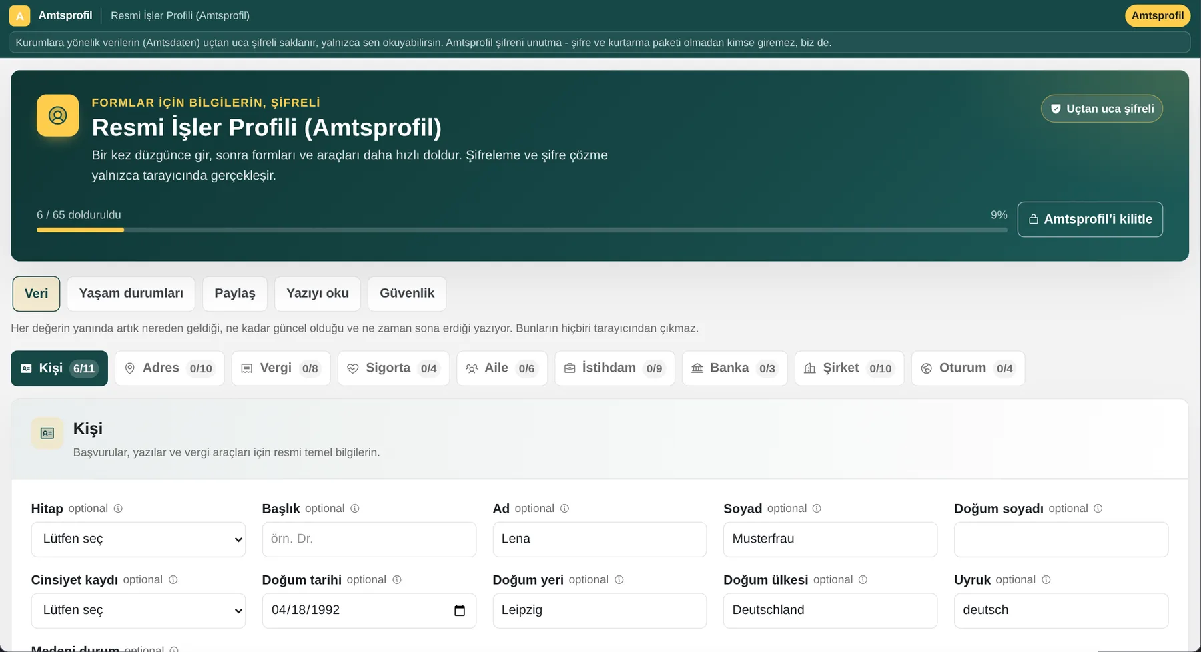Show info tooltip for Cinsiyet kaydı field

pyautogui.click(x=173, y=580)
